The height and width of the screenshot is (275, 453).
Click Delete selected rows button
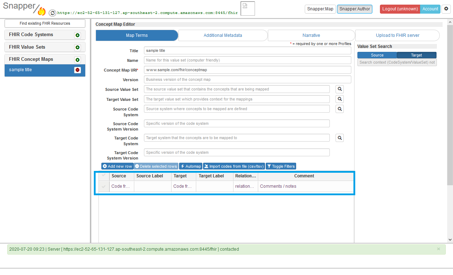pos(156,166)
